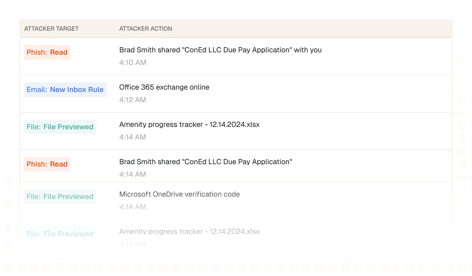Image resolution: width=472 pixels, height=276 pixels.
Task: Select the second Phish: Read tag
Action: tap(47, 164)
